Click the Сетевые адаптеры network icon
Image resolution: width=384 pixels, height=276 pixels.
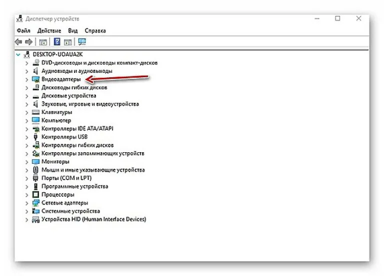(36, 203)
